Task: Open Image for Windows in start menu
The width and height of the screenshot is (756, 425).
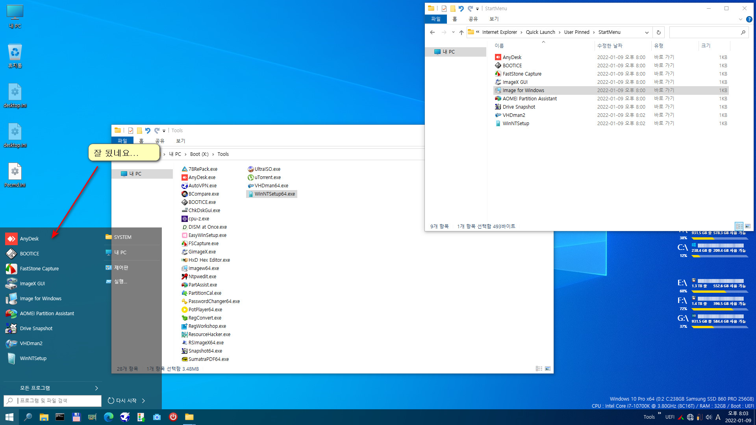Action: tap(41, 298)
